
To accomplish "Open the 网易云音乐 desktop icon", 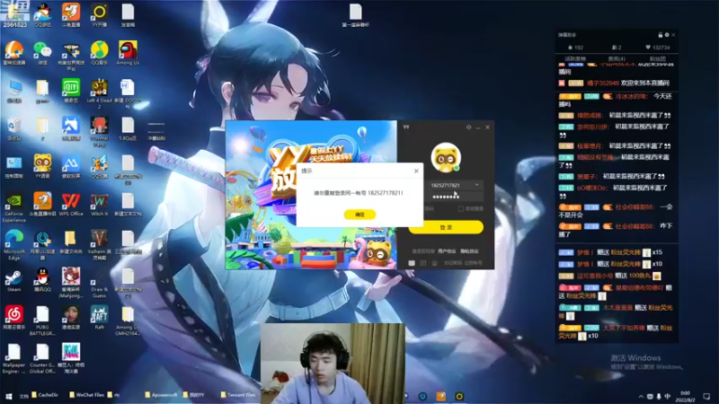I will 13,318.
